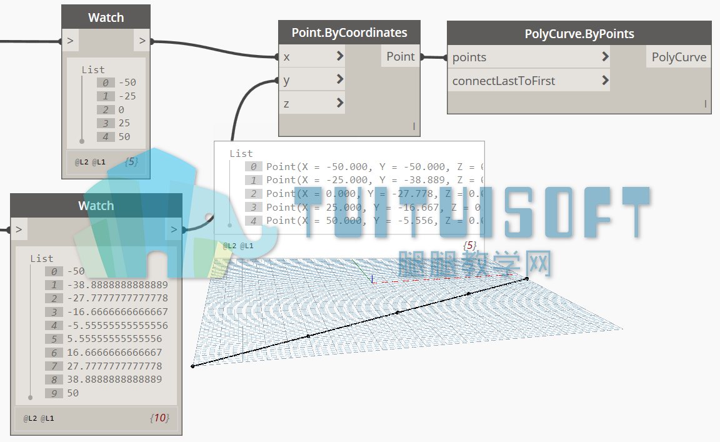This screenshot has width=720, height=442.
Task: Select the Point row with Y = -27.778
Action: (374, 194)
